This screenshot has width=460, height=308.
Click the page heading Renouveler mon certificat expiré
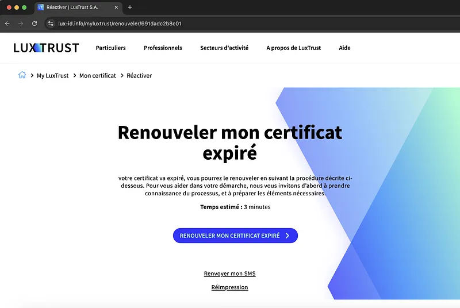(229, 143)
